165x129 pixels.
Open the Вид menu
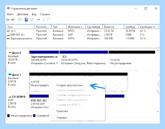coord(34,14)
